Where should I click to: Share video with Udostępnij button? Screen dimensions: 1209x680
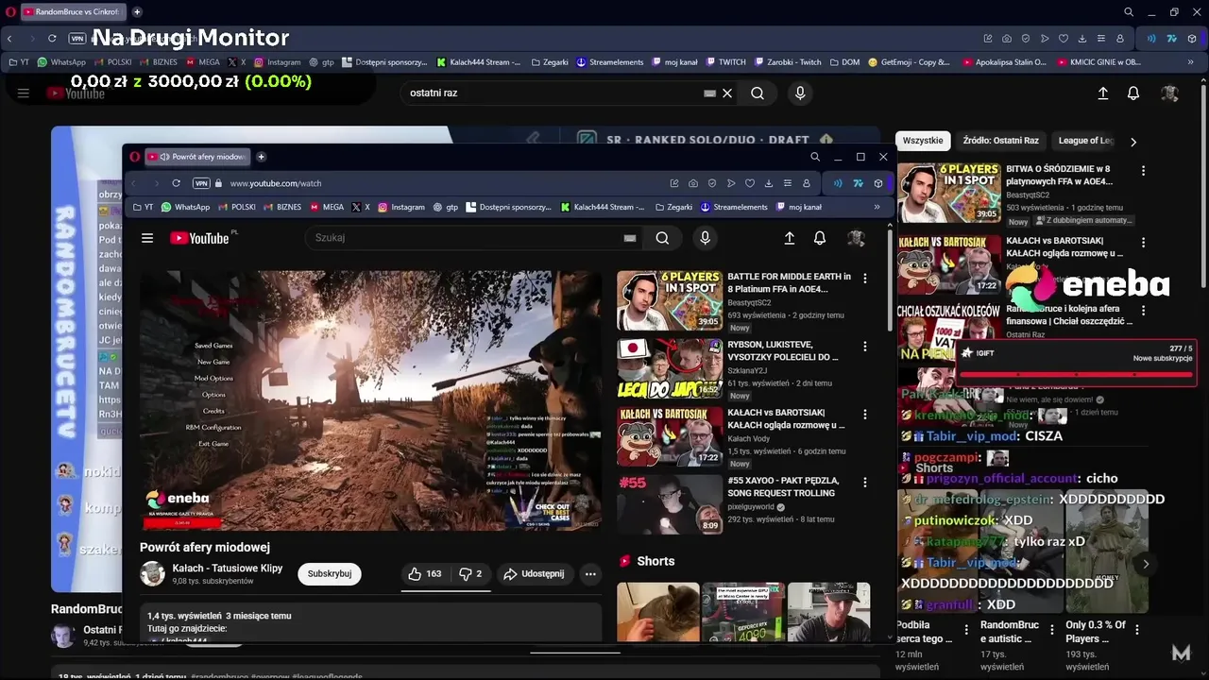pyautogui.click(x=534, y=573)
